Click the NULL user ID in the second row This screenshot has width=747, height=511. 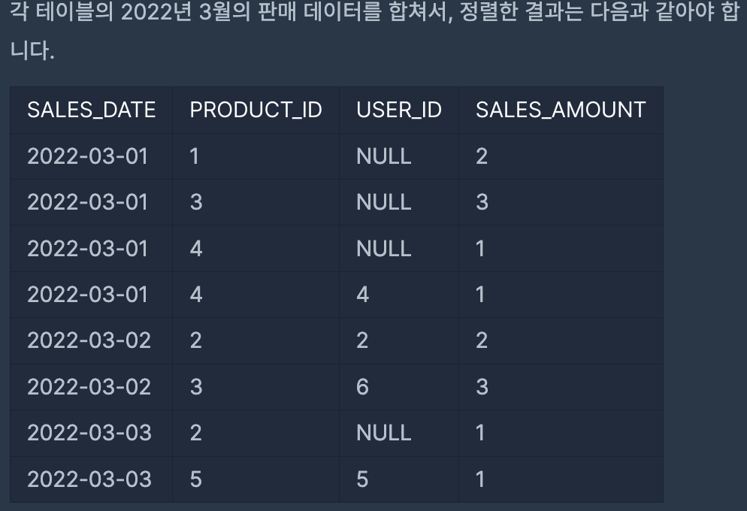[383, 202]
